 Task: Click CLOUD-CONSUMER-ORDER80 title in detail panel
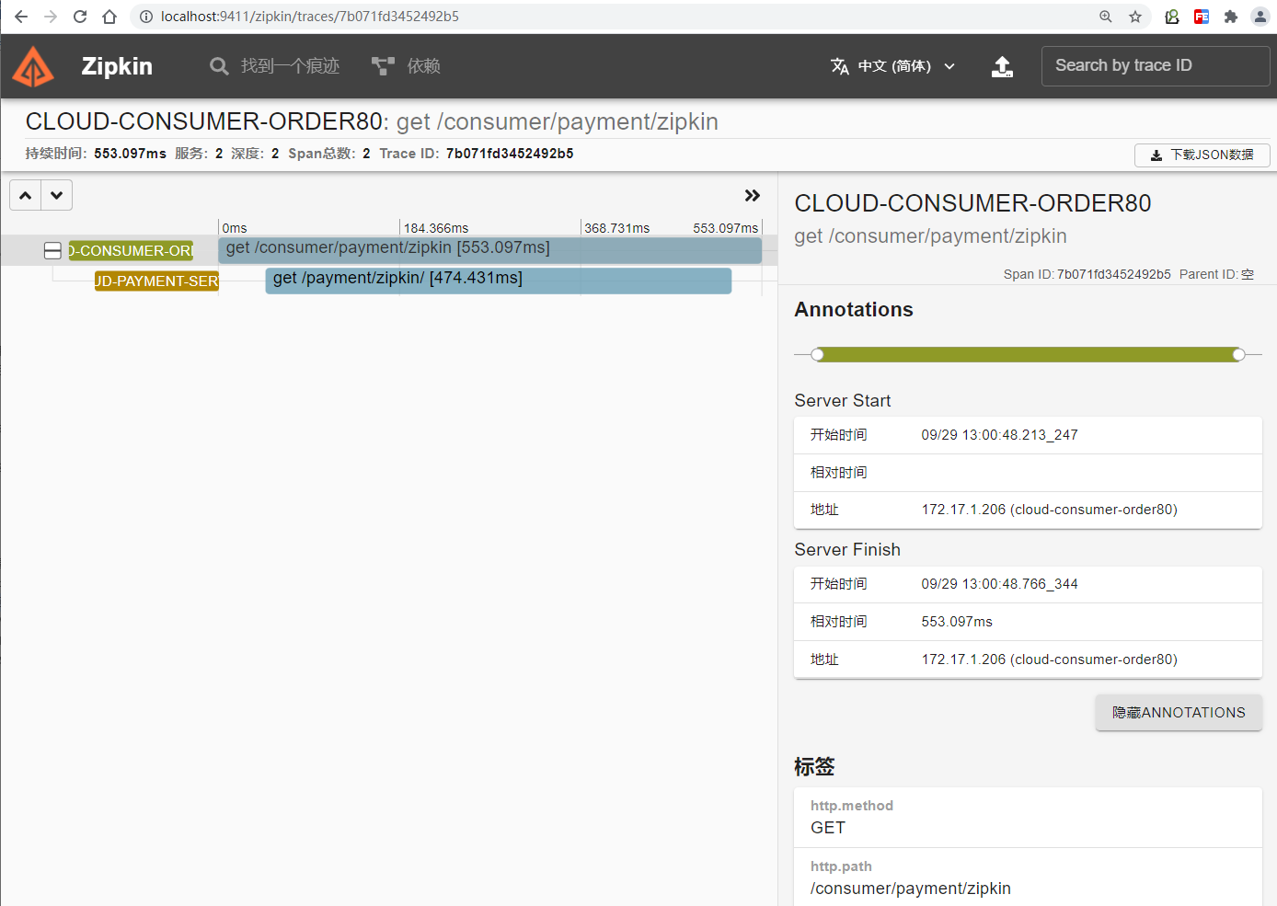[x=972, y=203]
